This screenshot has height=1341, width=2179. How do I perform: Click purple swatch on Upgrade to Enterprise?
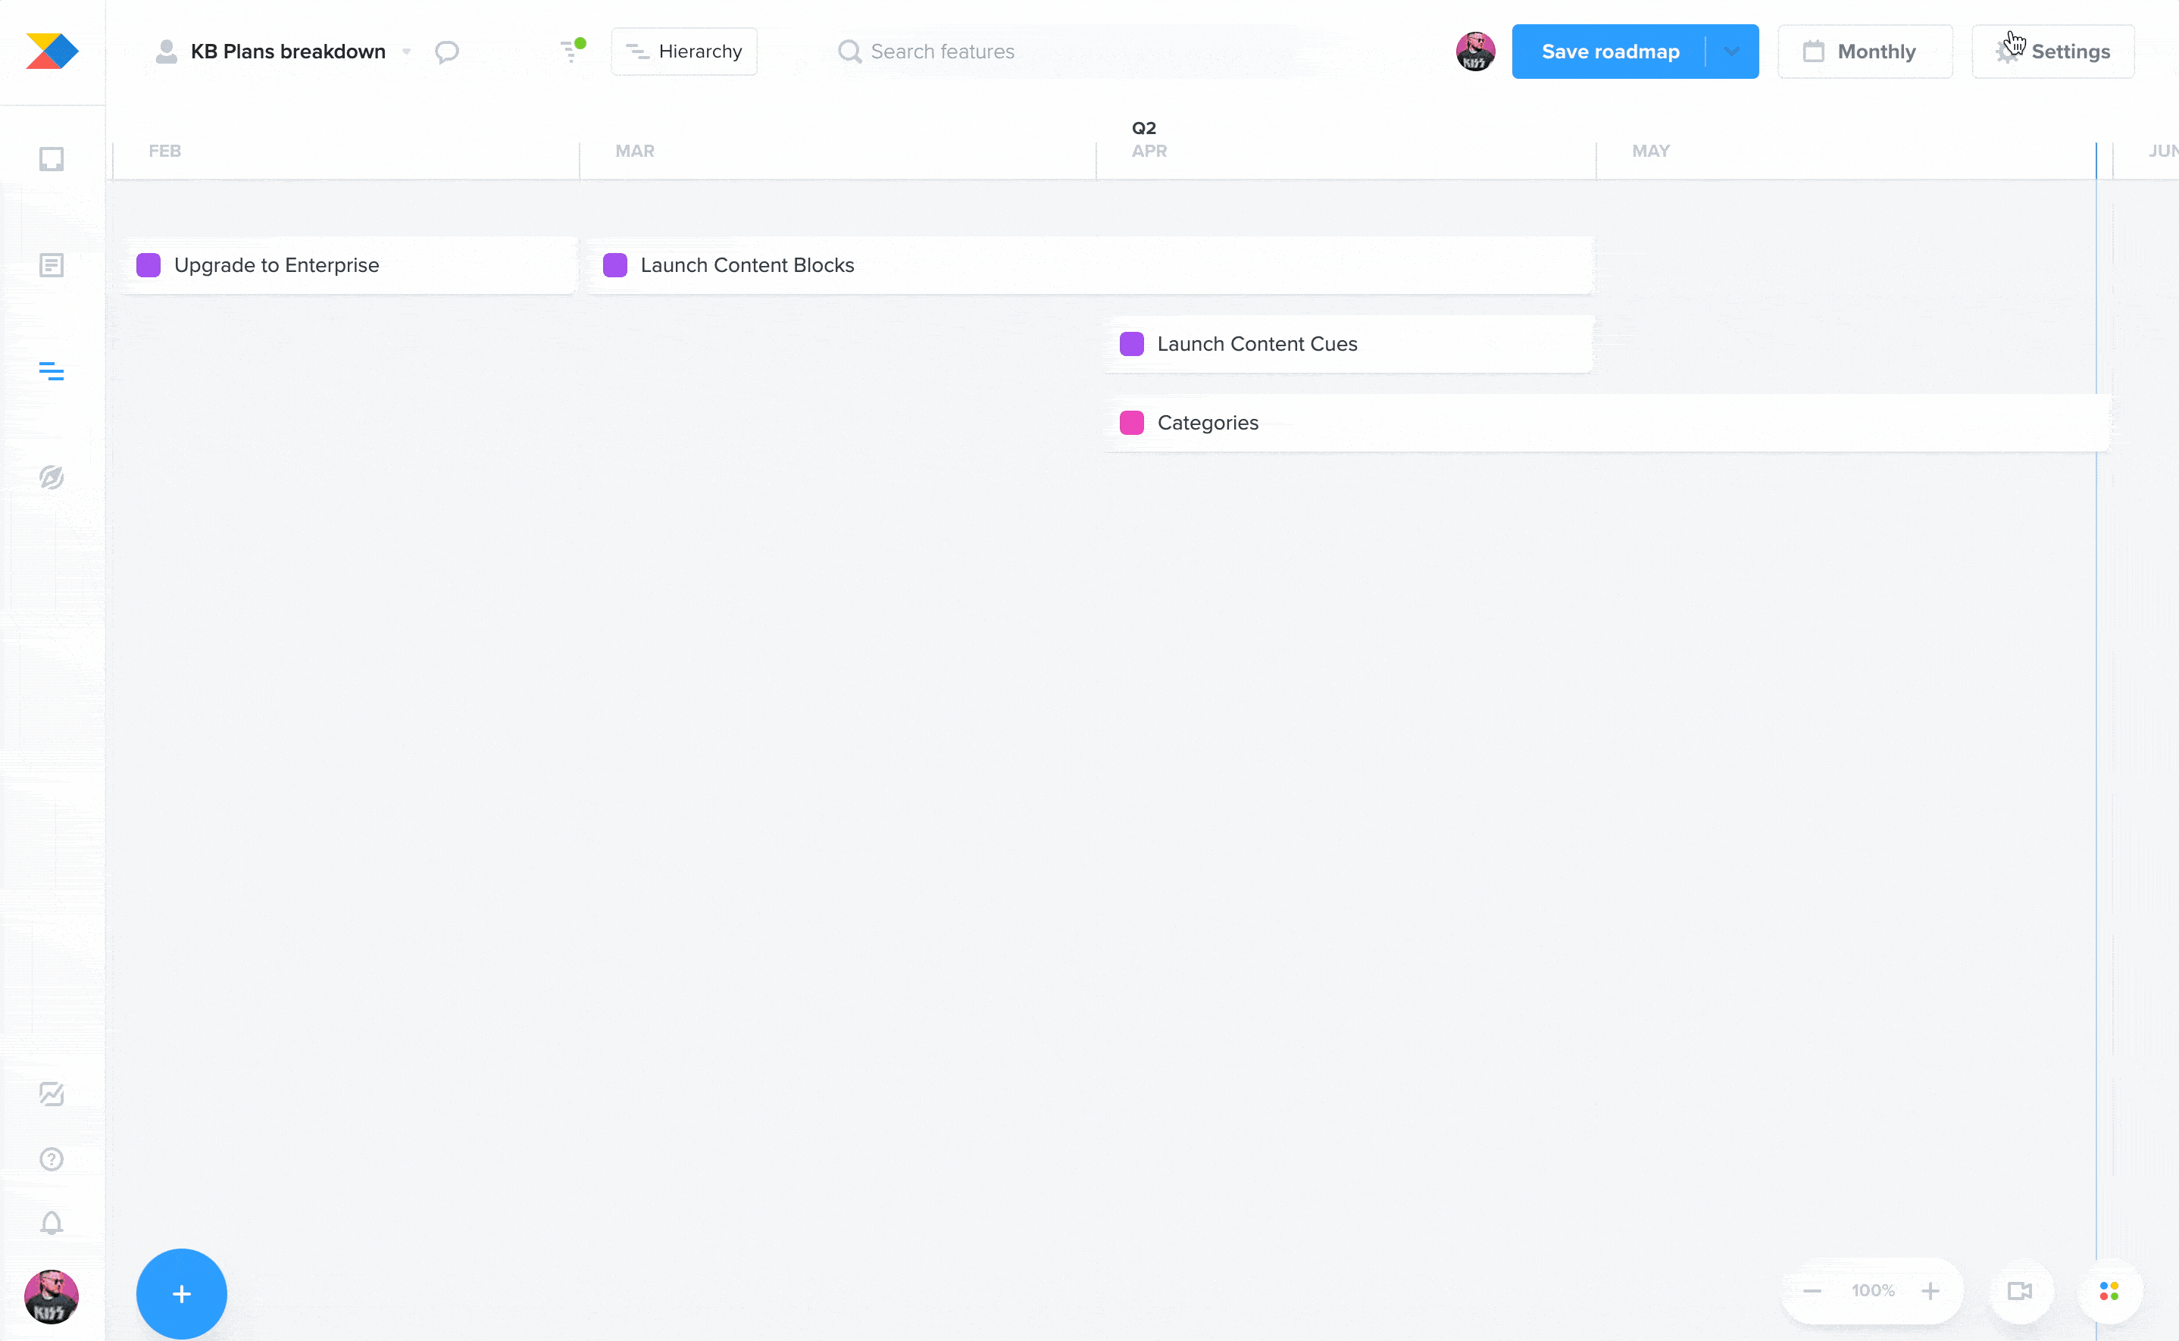click(x=148, y=265)
